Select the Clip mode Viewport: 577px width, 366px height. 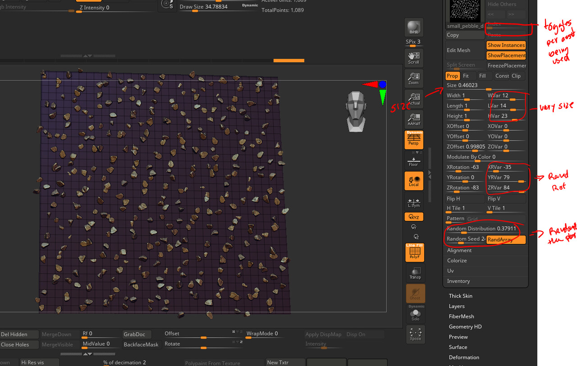tap(517, 76)
